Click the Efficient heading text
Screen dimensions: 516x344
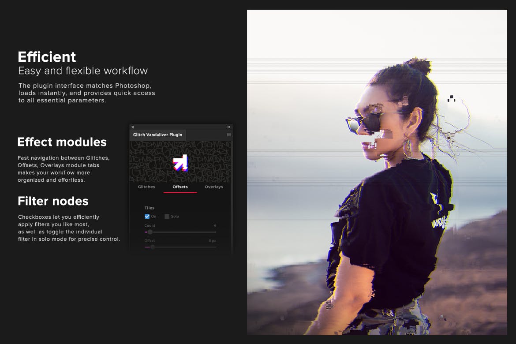[x=47, y=57]
